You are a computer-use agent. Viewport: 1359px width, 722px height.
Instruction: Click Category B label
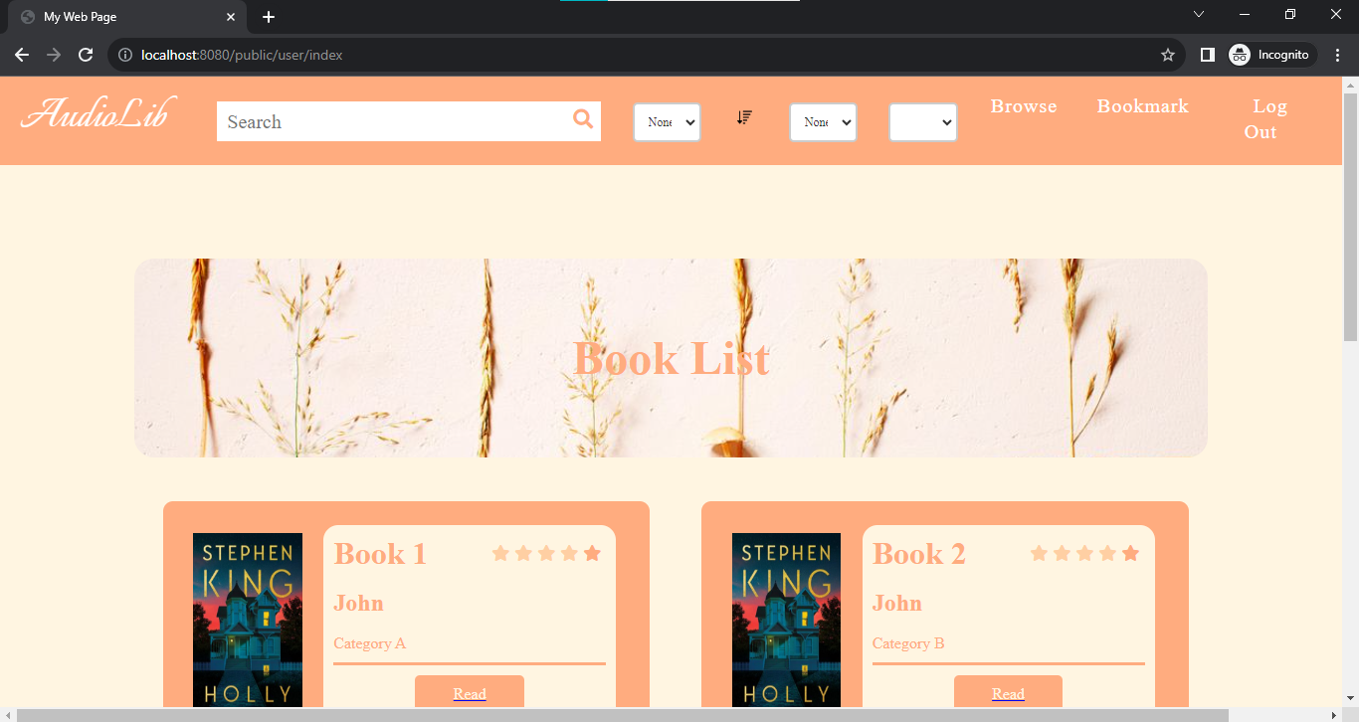click(908, 643)
